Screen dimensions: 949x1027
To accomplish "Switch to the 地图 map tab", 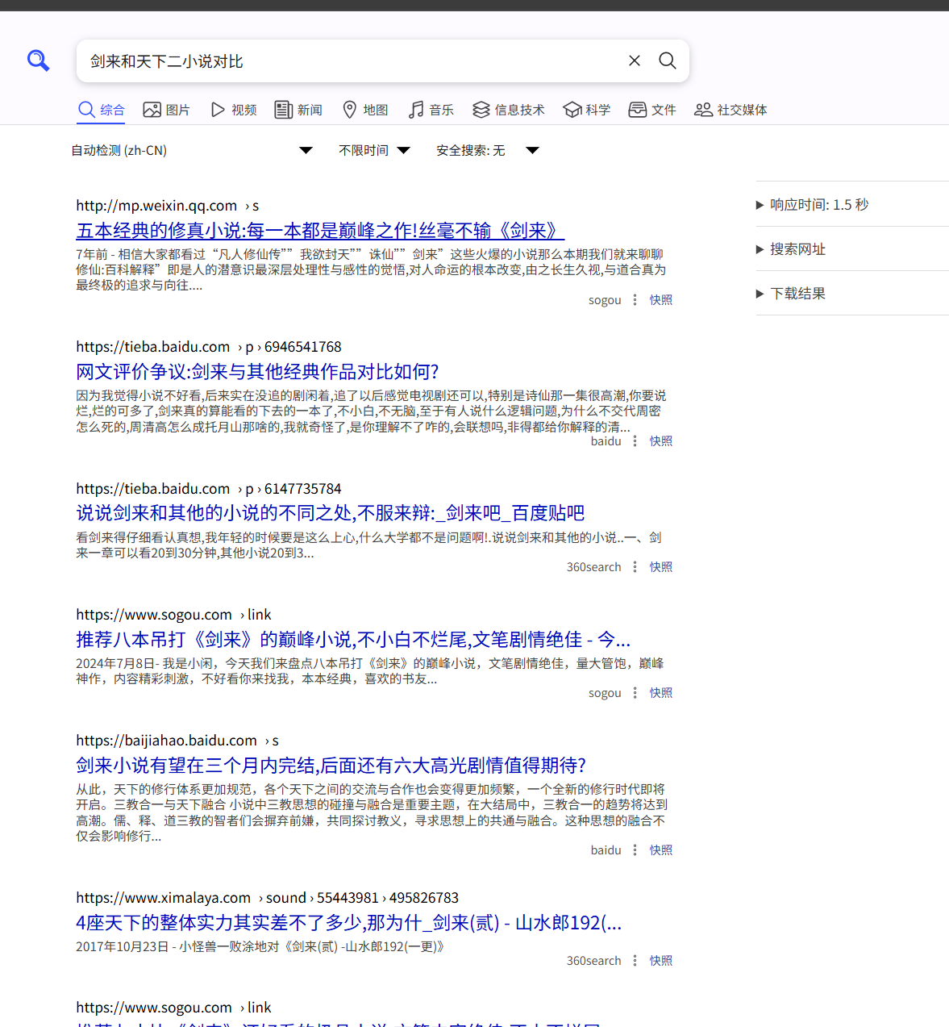I will point(365,110).
